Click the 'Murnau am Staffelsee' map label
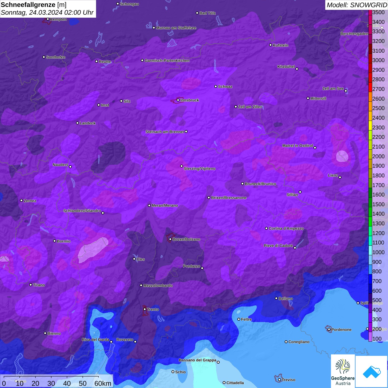 tap(176, 28)
